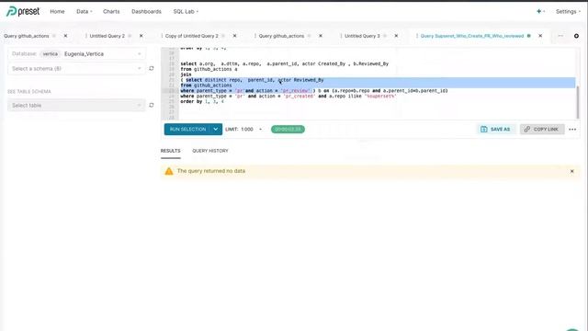
Task: Click the Run Selection button
Action: (187, 129)
